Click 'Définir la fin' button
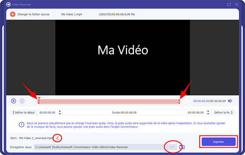Image resolution: width=245 pixels, height=155 pixels. tap(223, 113)
